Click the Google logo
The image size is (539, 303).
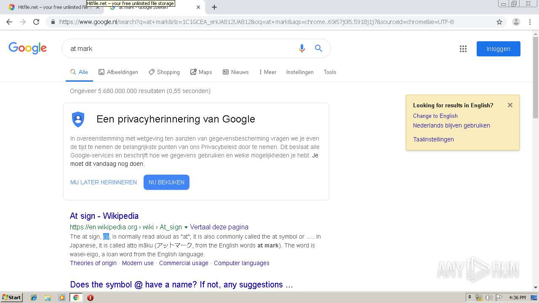click(27, 48)
